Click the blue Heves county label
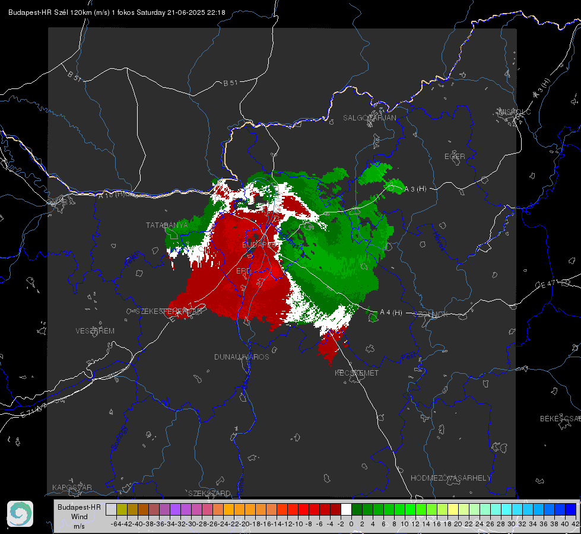 439,241
